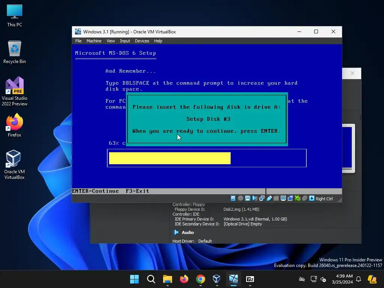This screenshot has height=288, width=384.
Task: Click the Copilot Preview icon in the taskbar
Action: click(372, 279)
